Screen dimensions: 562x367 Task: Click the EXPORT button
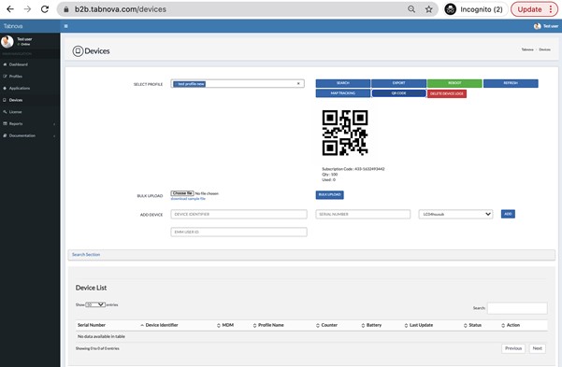399,83
